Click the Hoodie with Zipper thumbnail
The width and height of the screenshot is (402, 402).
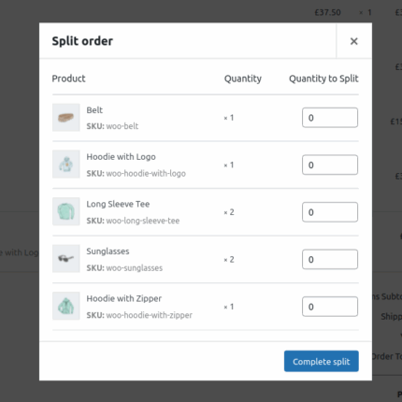[x=65, y=306]
